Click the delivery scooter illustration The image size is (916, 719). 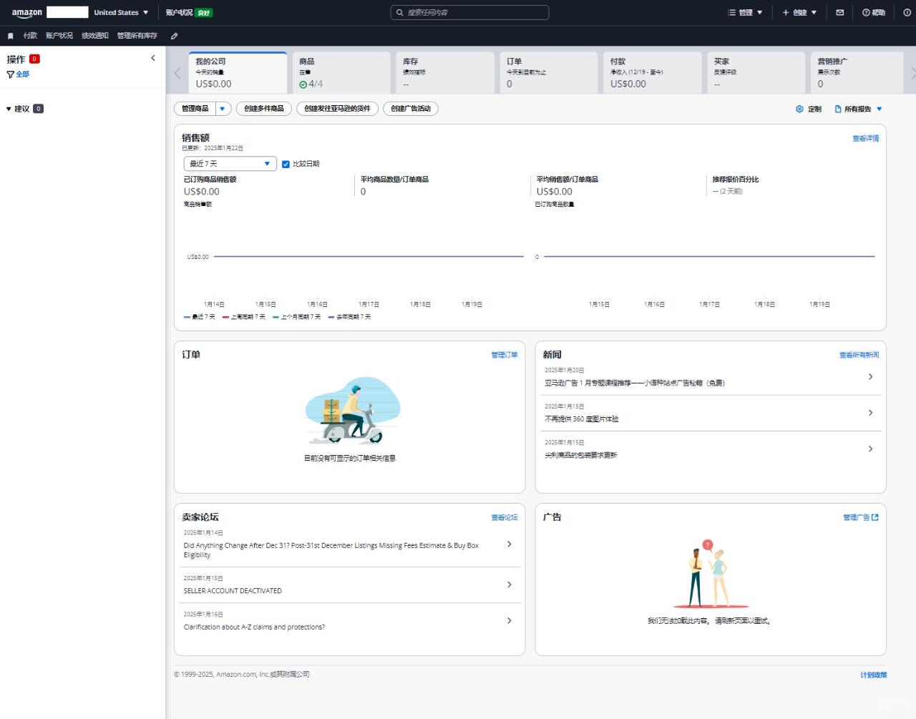point(353,411)
